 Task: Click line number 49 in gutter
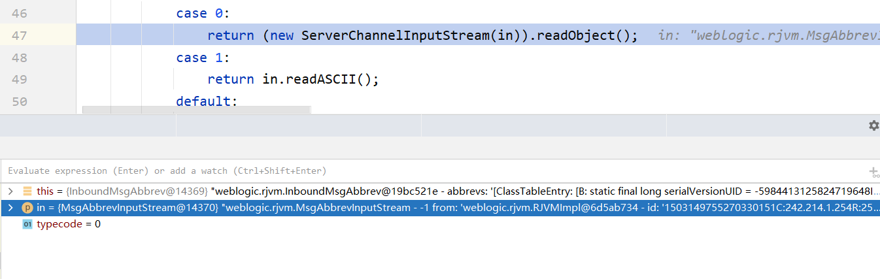coord(20,79)
